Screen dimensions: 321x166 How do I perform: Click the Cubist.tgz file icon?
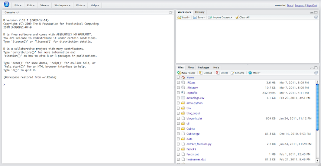[183, 134]
